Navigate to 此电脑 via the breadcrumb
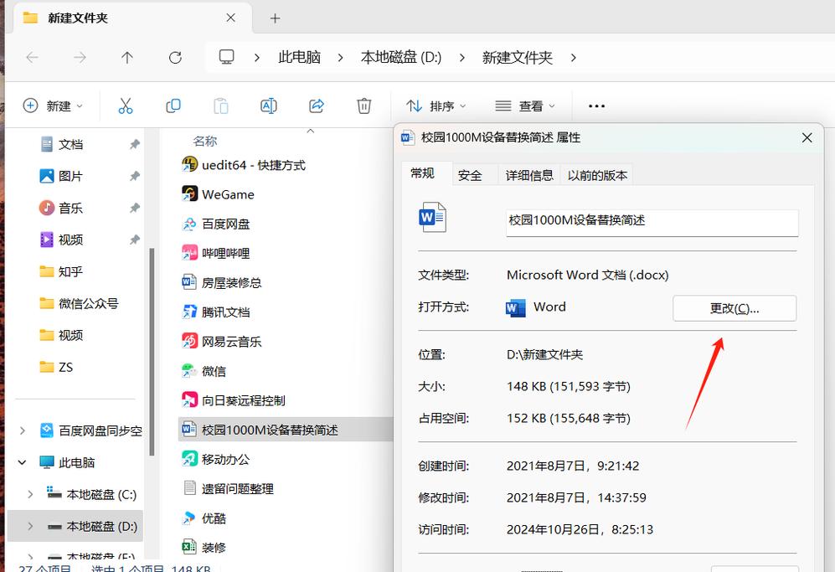 pos(299,57)
